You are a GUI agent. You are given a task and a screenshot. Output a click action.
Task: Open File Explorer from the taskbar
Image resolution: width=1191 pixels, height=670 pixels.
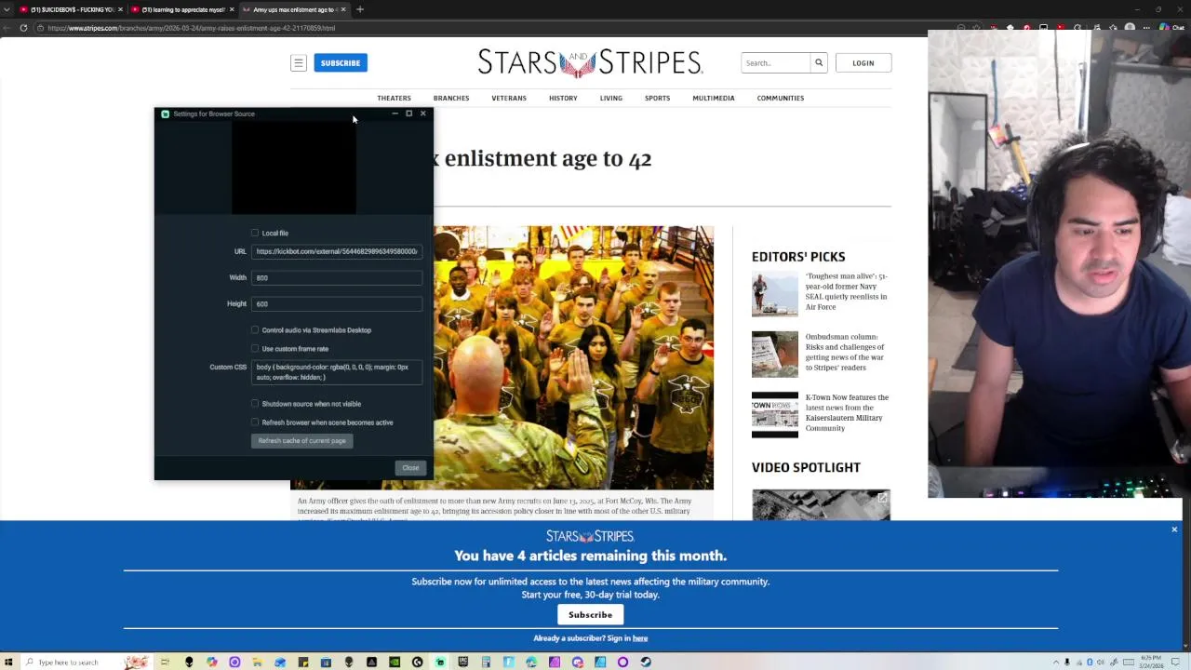pyautogui.click(x=257, y=662)
